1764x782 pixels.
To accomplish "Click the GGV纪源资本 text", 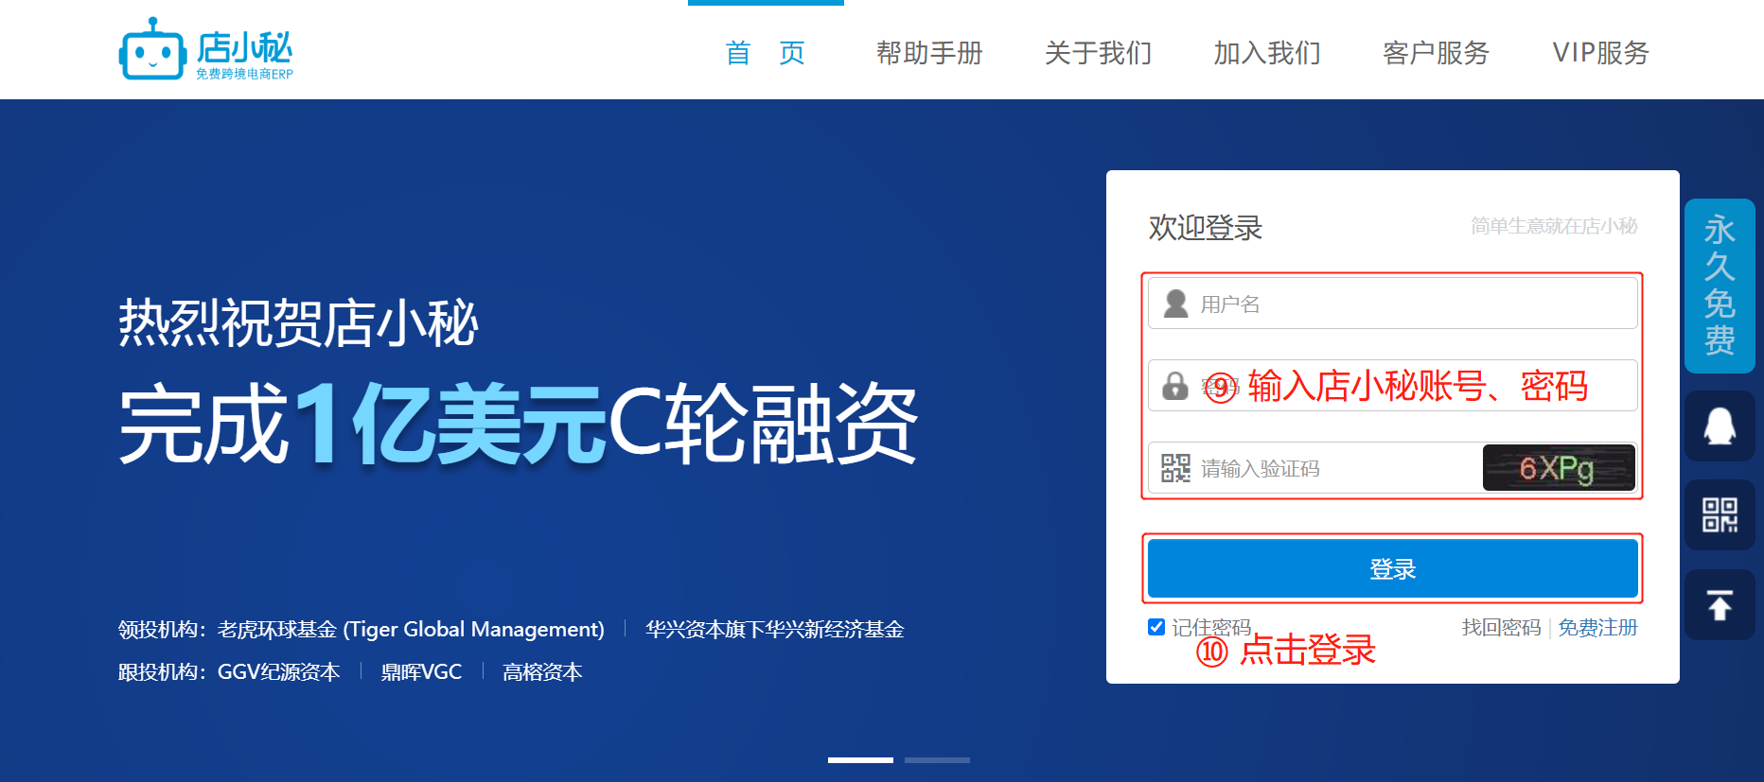I will tap(279, 672).
